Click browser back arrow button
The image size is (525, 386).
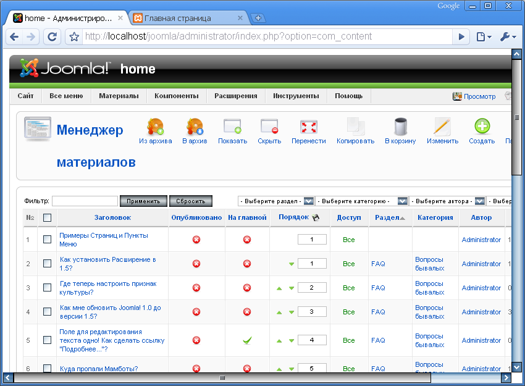[x=14, y=36]
